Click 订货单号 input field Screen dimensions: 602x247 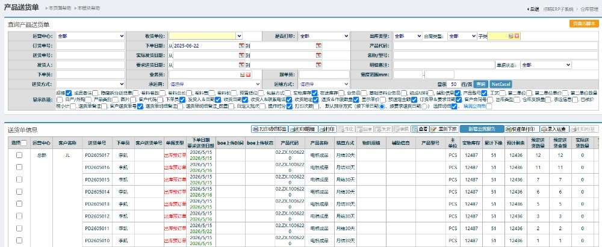coord(91,46)
